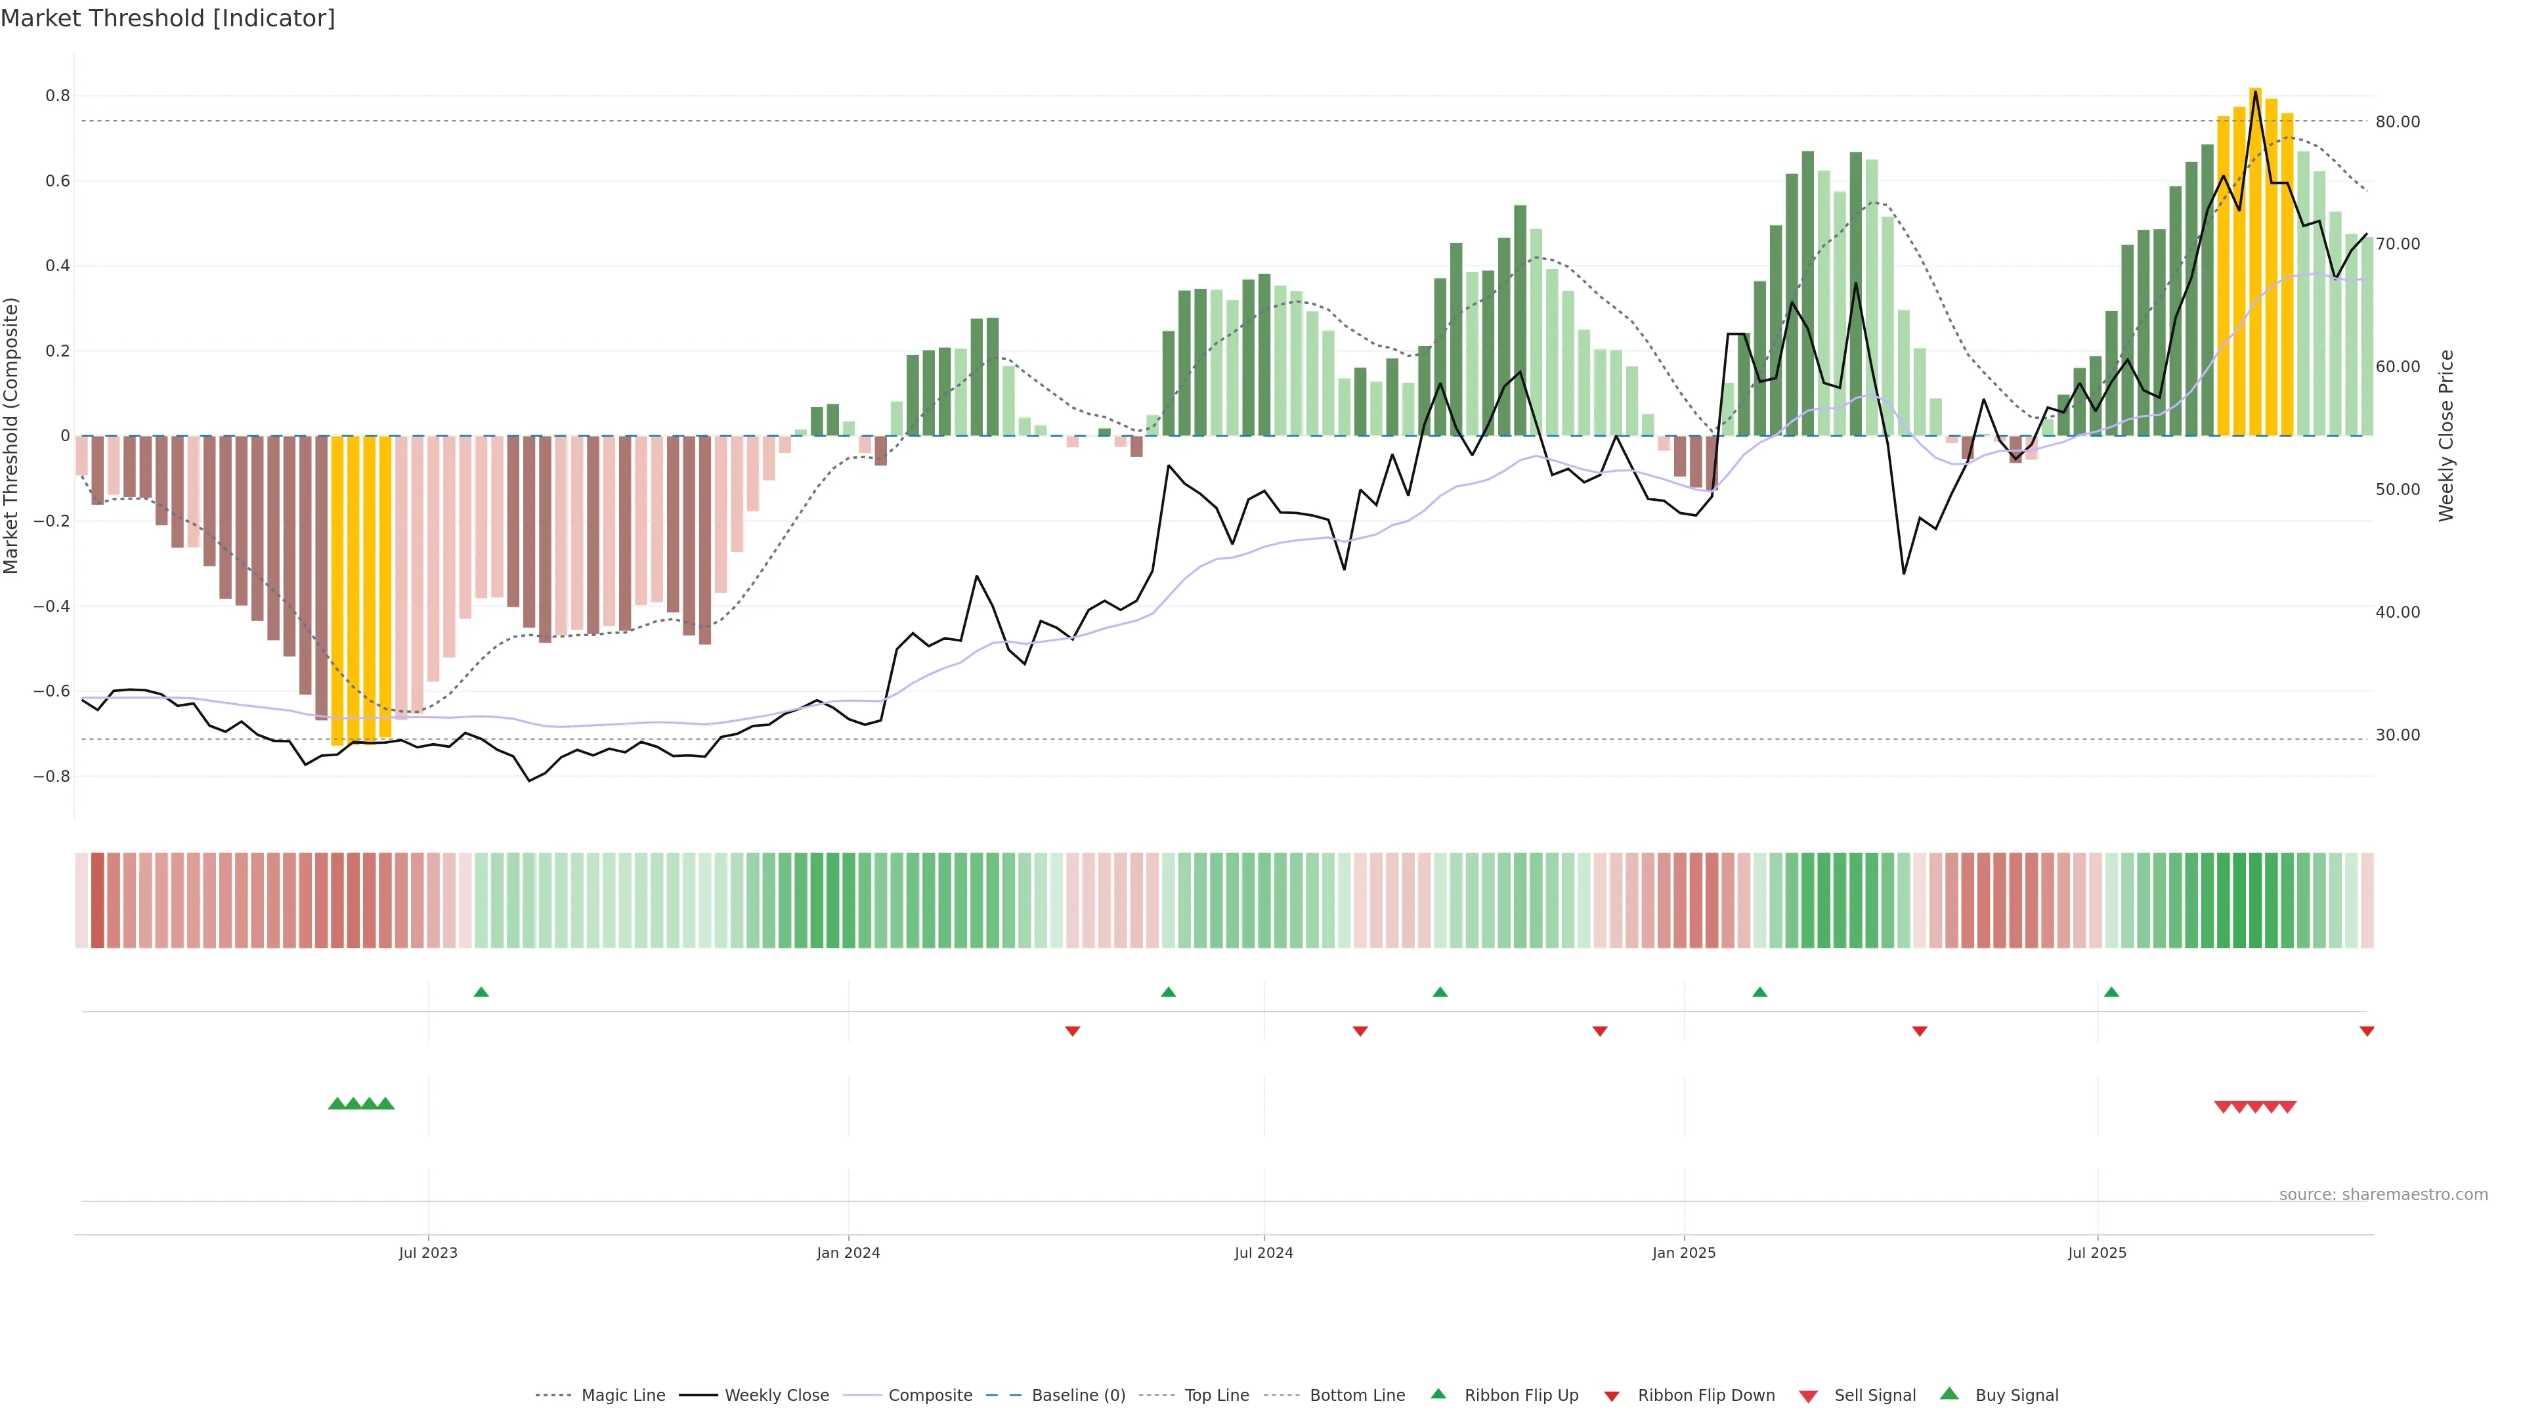
Task: Click the Weekly Close Price axis label
Action: pos(2447,435)
